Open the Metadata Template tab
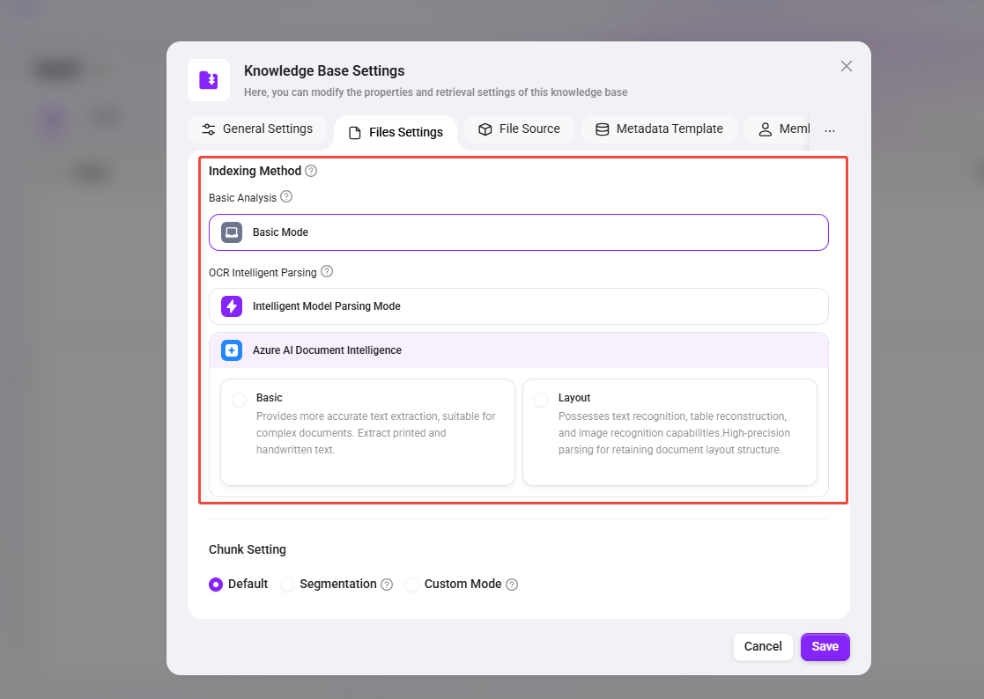This screenshot has width=984, height=699. point(659,129)
